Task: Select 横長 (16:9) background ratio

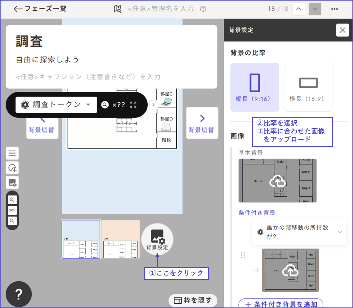Action: pos(308,87)
